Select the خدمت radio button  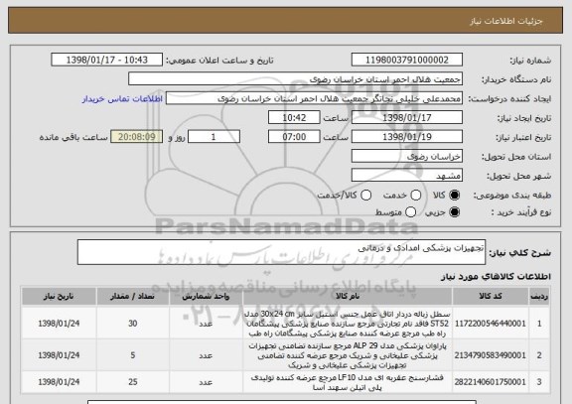coord(416,196)
